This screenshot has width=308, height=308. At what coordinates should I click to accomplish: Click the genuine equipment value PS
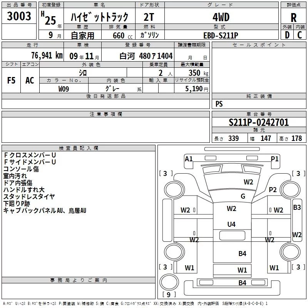tap(219, 104)
